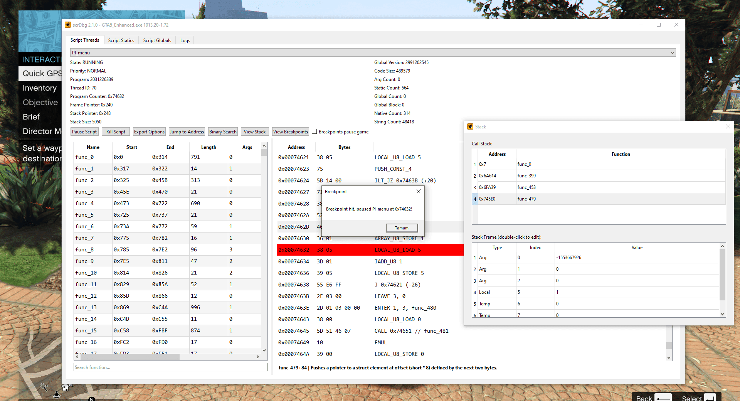The height and width of the screenshot is (401, 740).
Task: Open the Pl_menu script thread dropdown
Action: (x=672, y=52)
